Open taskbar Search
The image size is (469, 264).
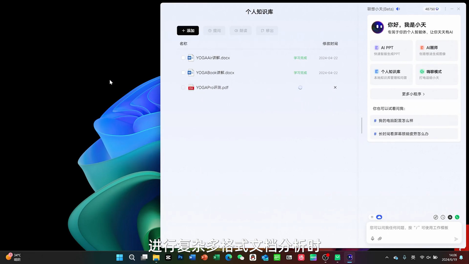(x=132, y=258)
